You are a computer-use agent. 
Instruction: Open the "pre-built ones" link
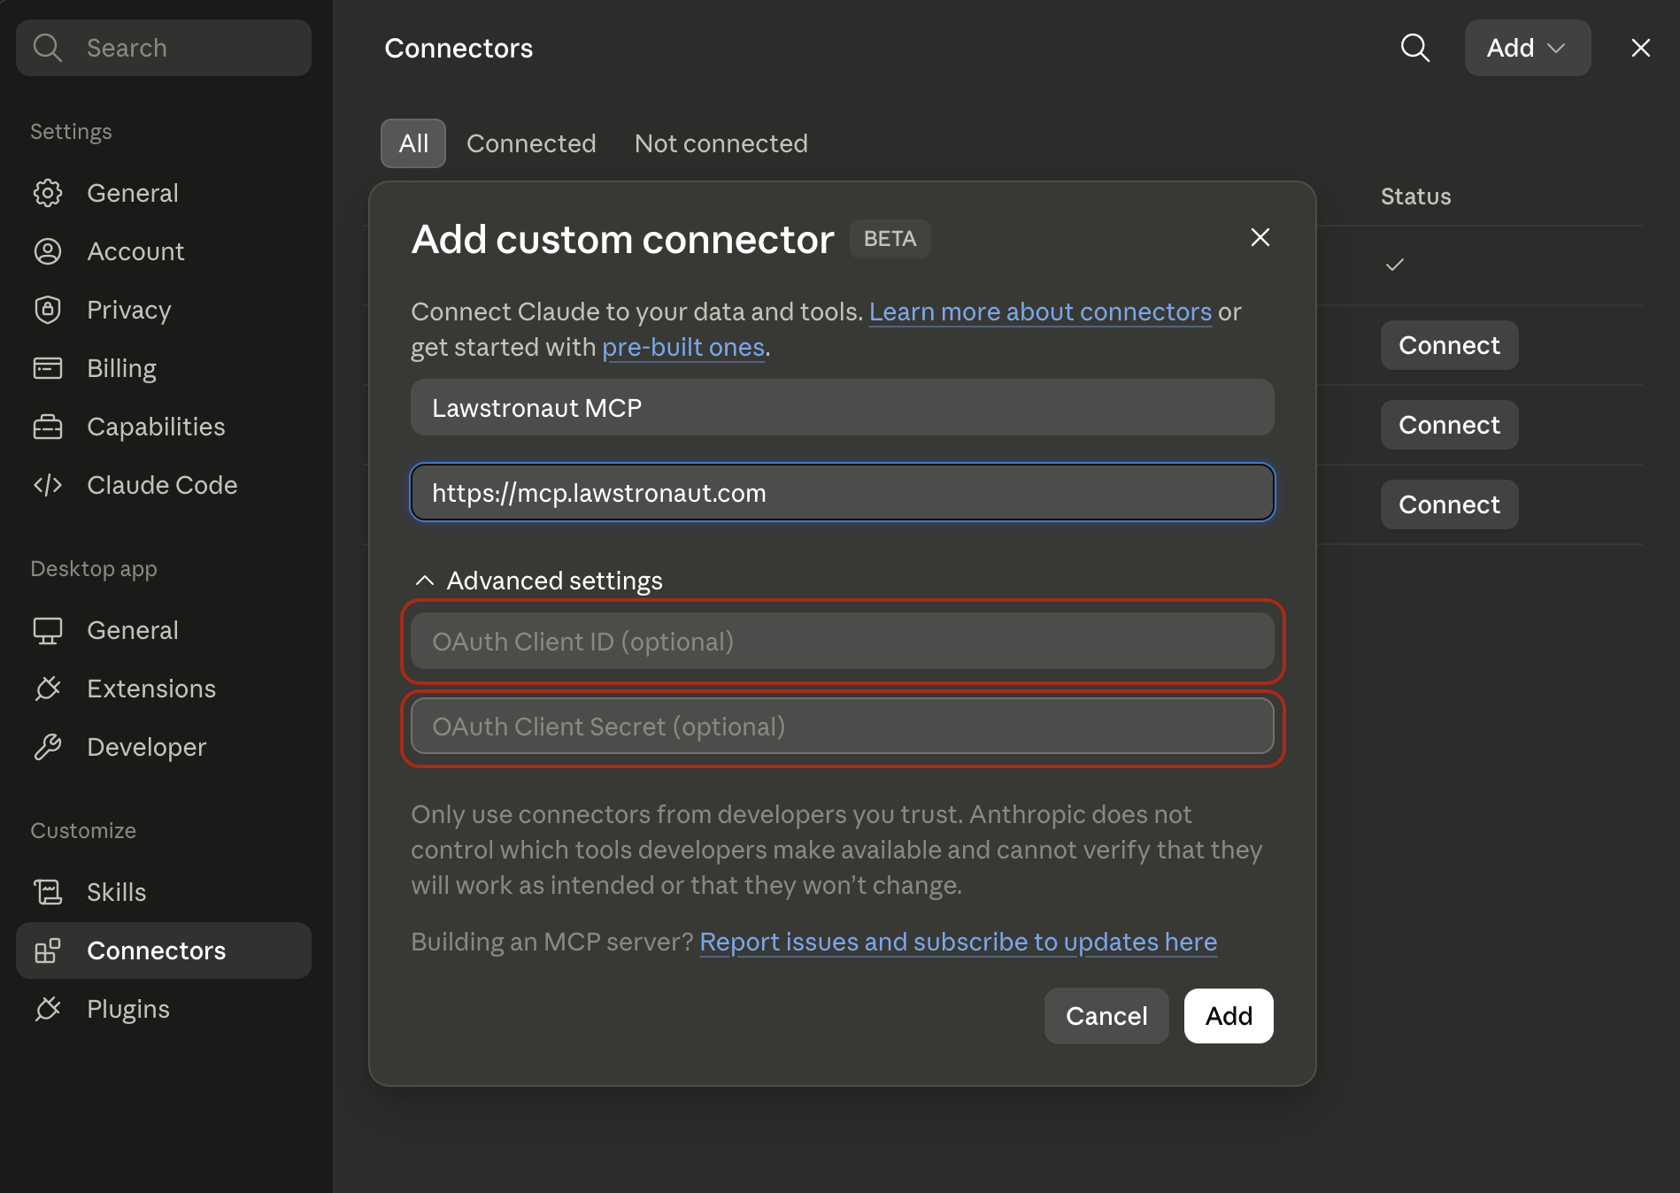point(683,347)
